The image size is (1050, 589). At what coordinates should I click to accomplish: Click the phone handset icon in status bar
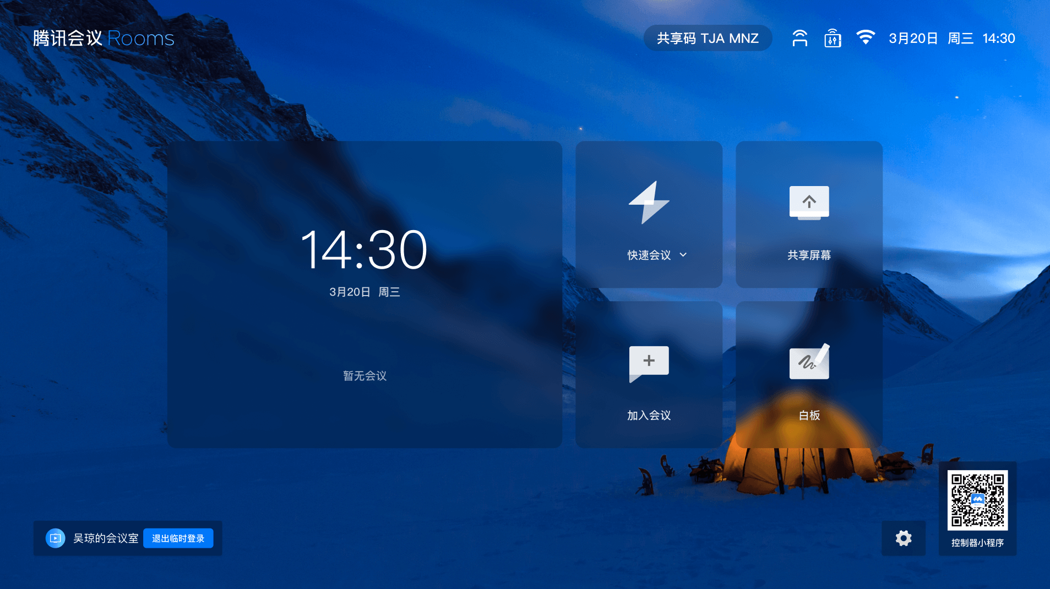799,38
